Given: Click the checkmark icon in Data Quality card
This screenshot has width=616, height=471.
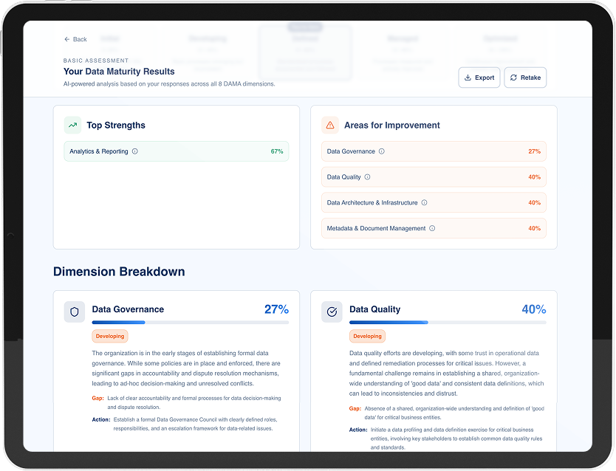Looking at the screenshot, I should point(332,312).
